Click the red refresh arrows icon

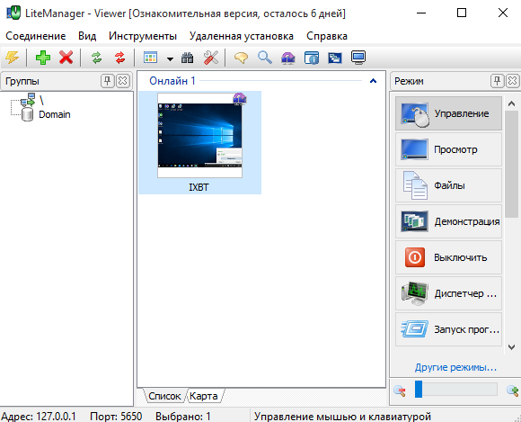[x=119, y=58]
